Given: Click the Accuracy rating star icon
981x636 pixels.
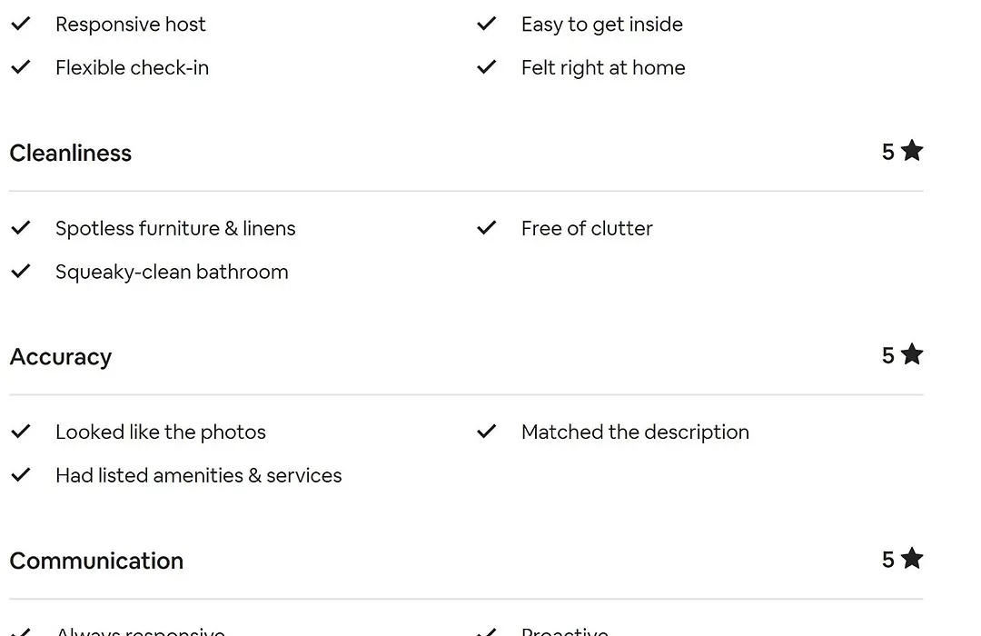Looking at the screenshot, I should click(912, 354).
